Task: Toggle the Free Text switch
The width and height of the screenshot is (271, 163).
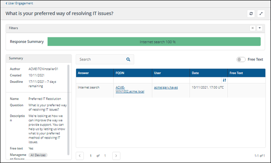Action: coord(241,60)
